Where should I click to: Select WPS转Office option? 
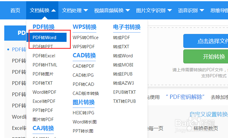(85, 38)
